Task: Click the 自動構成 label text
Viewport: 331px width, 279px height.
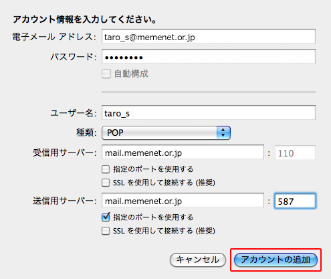Action: [131, 74]
